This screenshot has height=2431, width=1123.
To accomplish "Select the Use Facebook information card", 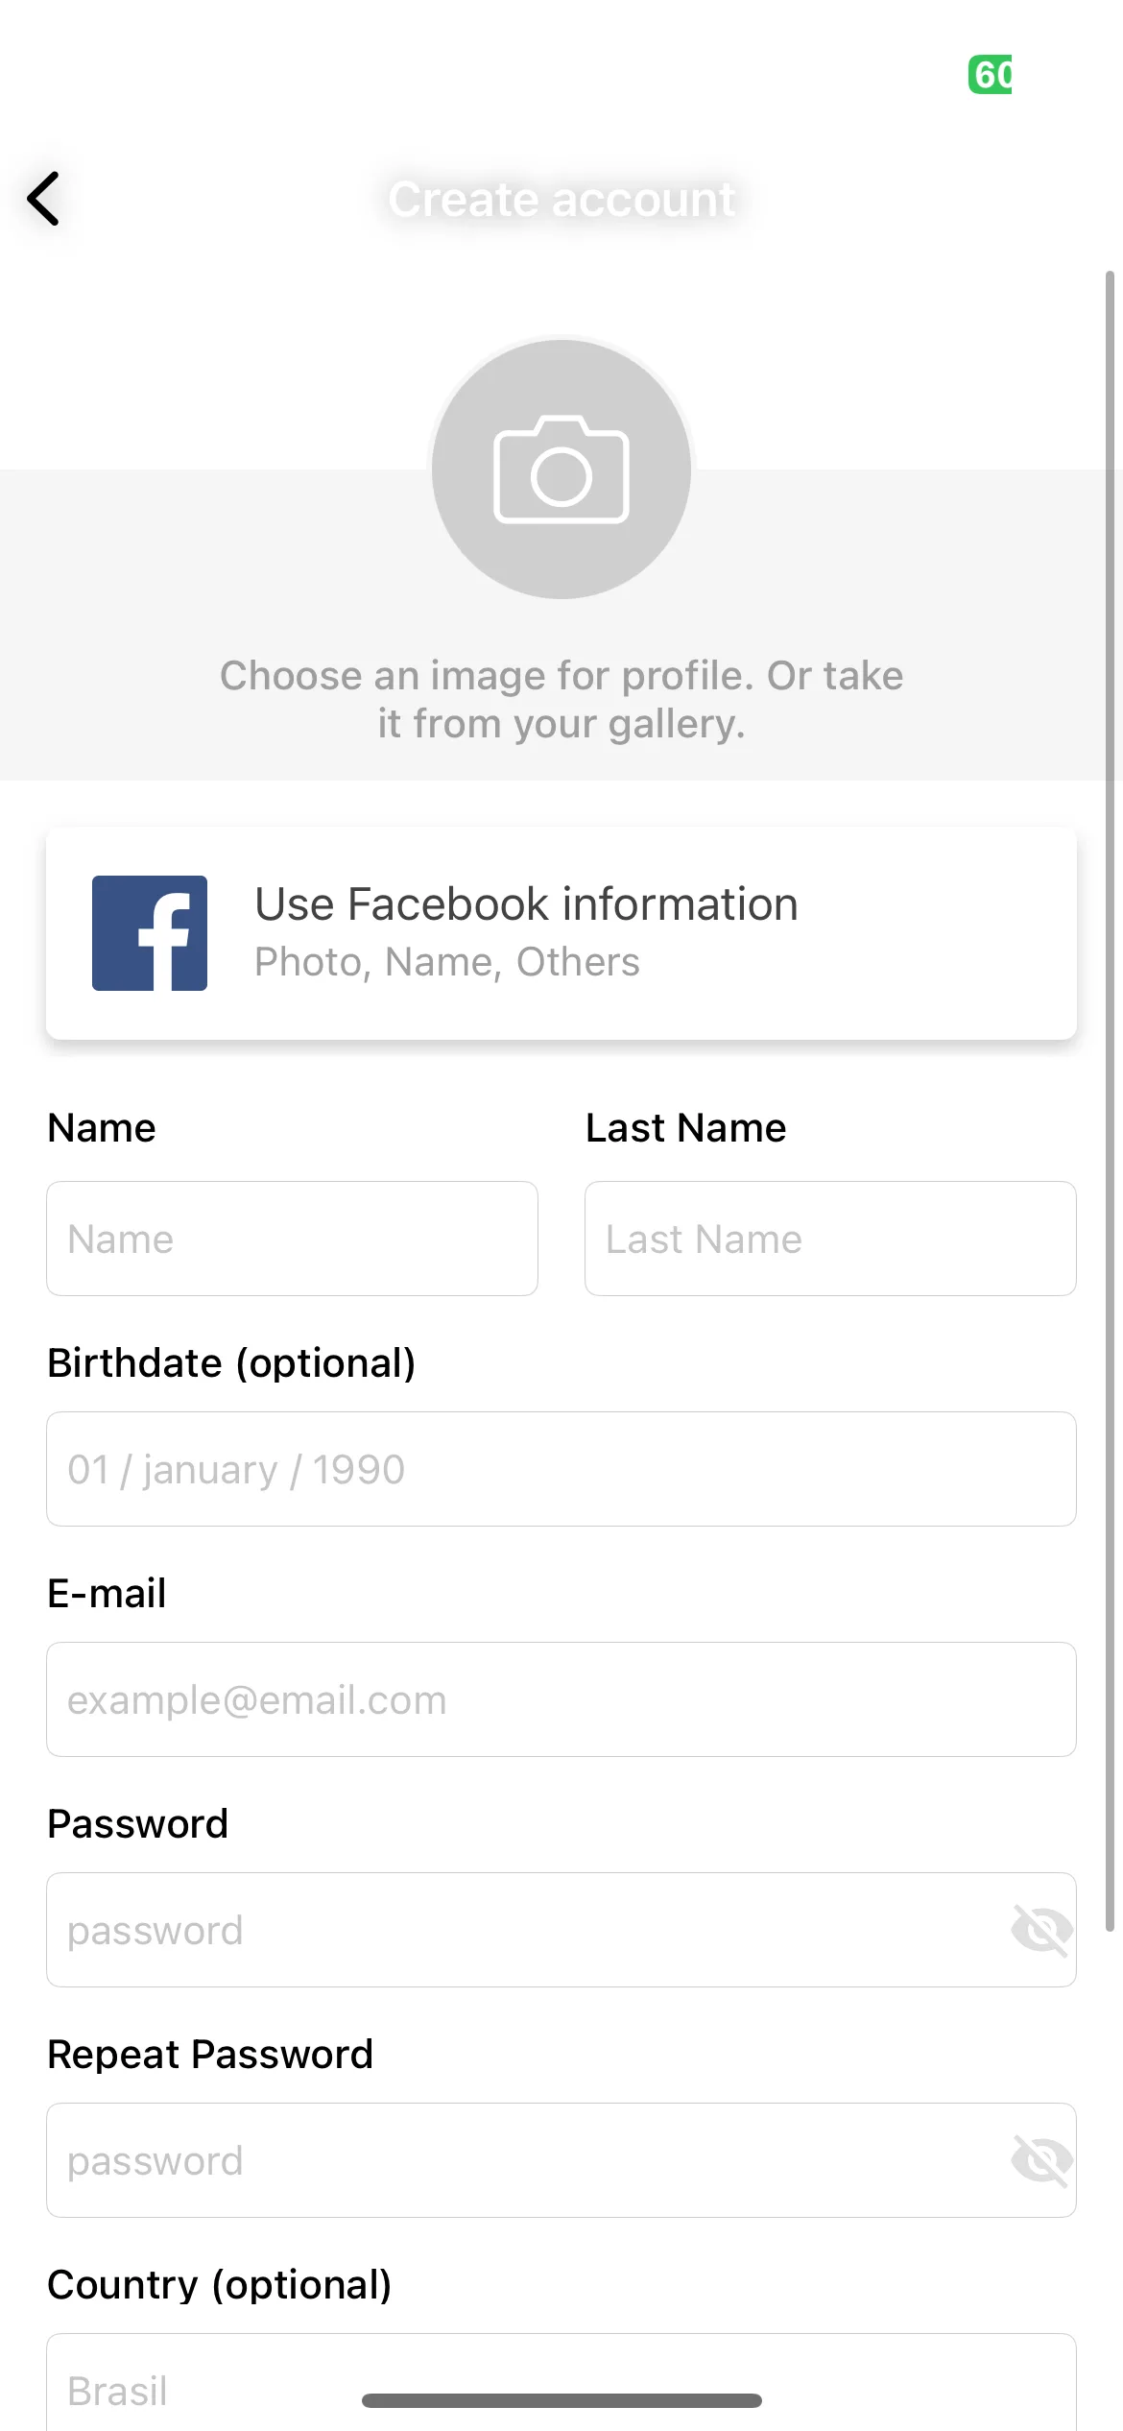I will point(561,933).
